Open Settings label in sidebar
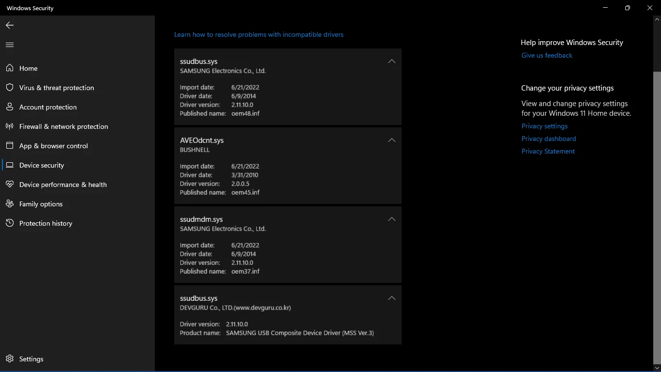The width and height of the screenshot is (661, 372). pos(31,359)
